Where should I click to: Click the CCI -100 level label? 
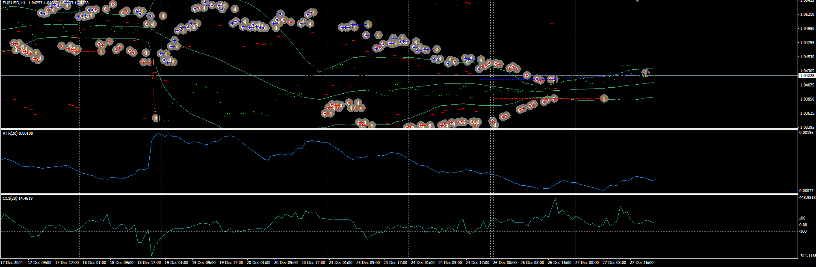pos(803,231)
